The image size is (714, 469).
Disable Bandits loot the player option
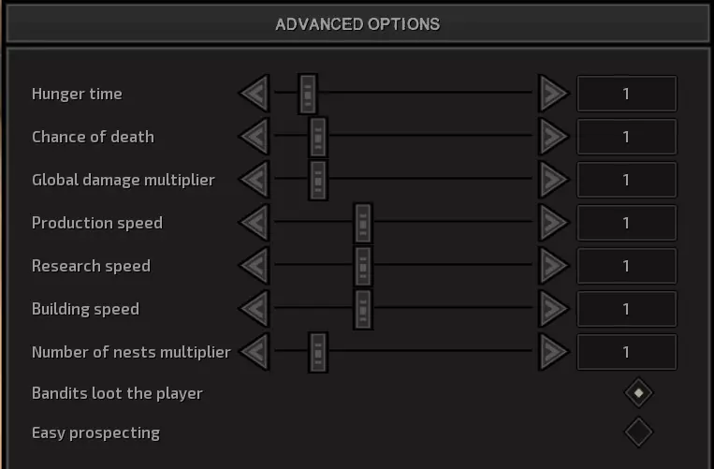[638, 393]
